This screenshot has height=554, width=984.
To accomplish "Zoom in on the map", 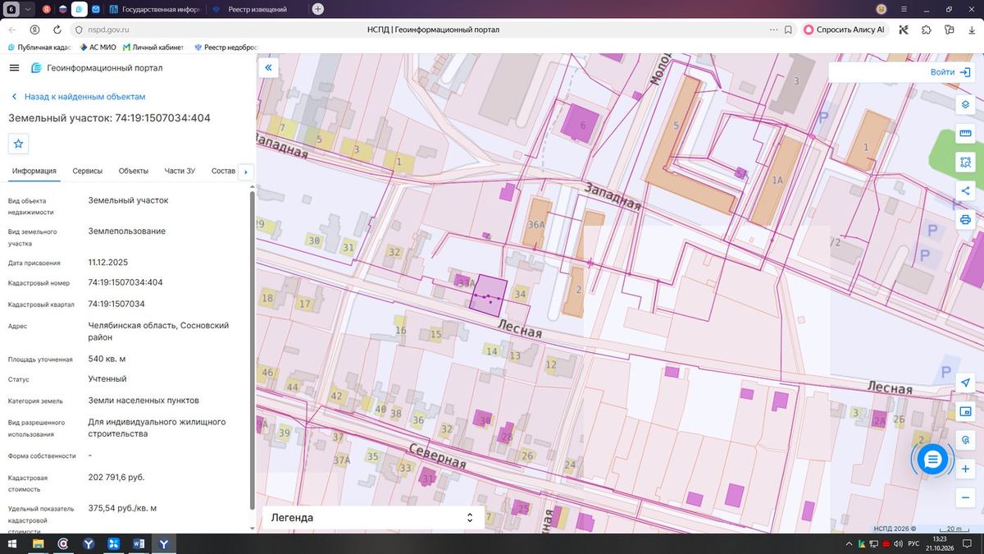I will click(965, 469).
